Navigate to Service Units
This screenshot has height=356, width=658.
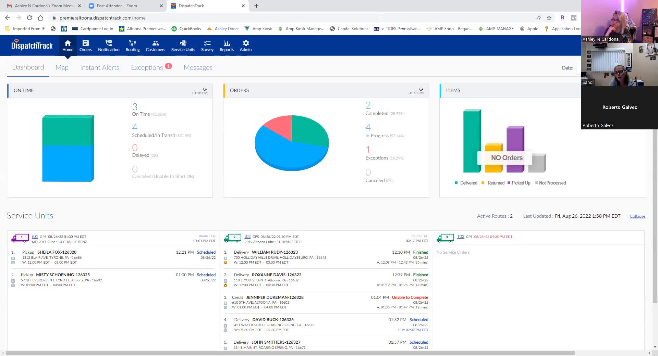(x=183, y=46)
